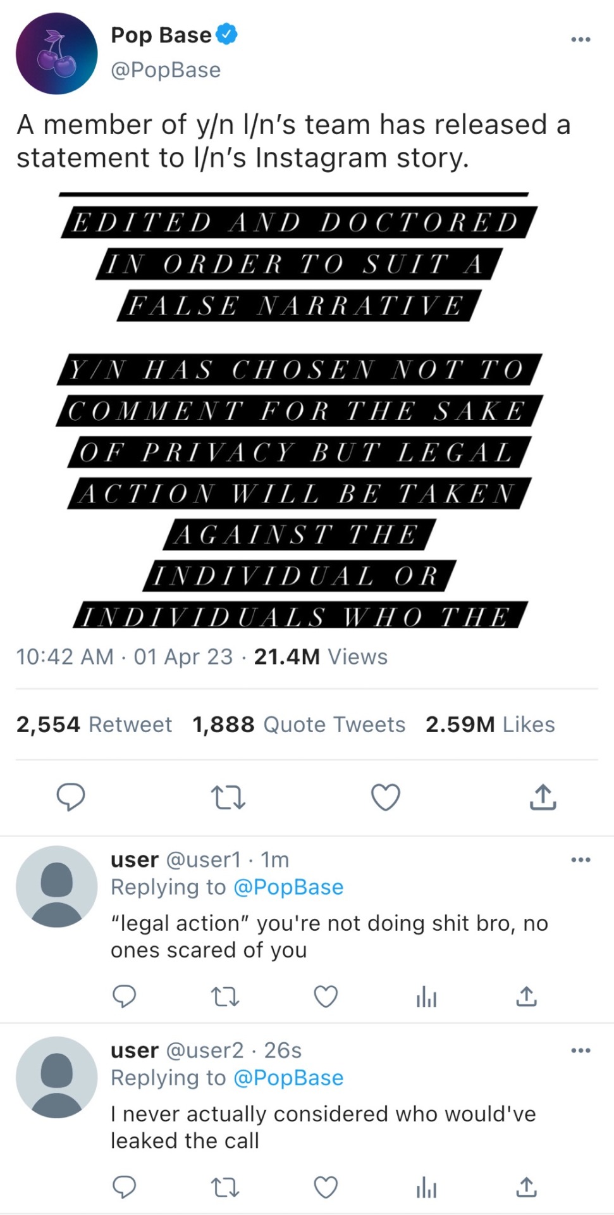
Task: Like the Pop Base tweet
Action: coord(385,797)
